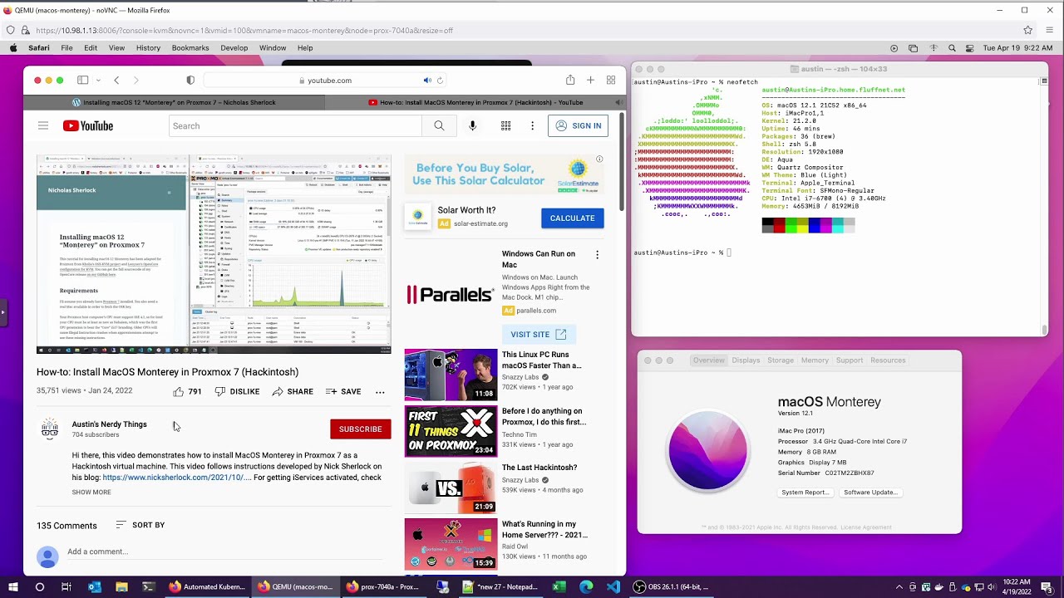1064x598 pixels.
Task: Click the SIGN IN button
Action: click(578, 126)
